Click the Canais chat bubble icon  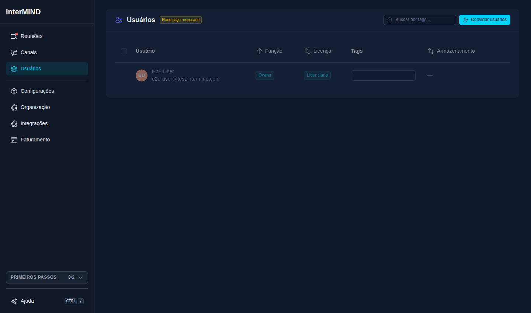coord(14,52)
